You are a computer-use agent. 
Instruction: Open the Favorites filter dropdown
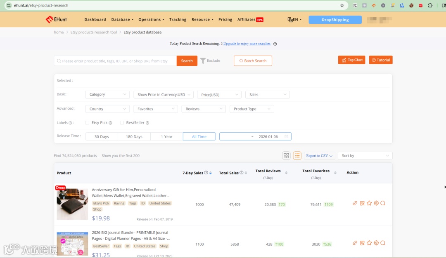click(x=156, y=109)
